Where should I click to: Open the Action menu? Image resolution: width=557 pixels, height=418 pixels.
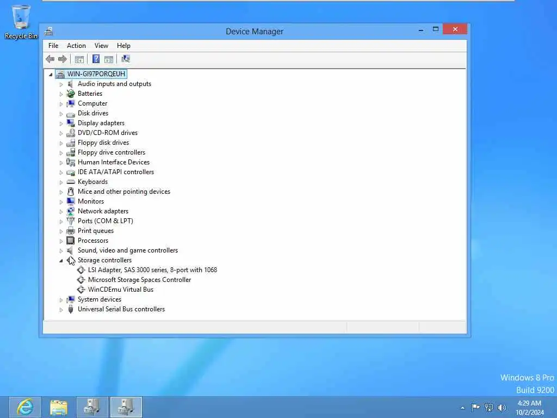[x=76, y=46]
